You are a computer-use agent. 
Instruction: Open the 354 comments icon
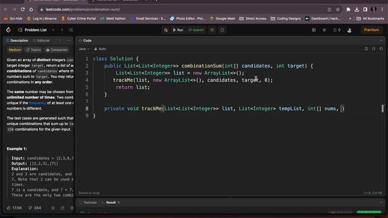click(x=35, y=208)
